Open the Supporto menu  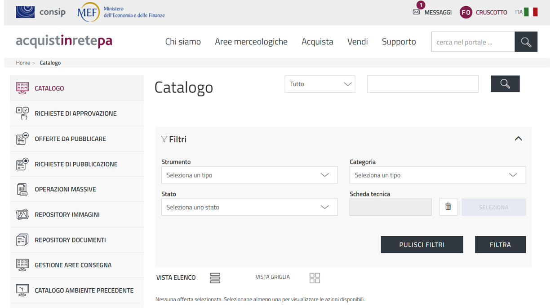(x=399, y=42)
